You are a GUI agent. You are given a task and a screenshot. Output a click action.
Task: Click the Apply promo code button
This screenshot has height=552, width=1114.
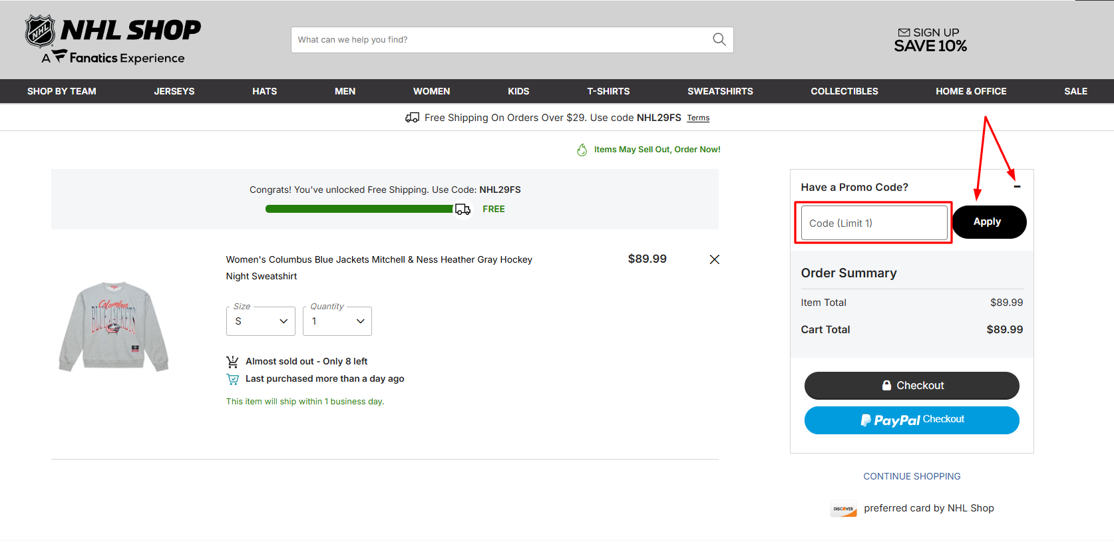989,222
